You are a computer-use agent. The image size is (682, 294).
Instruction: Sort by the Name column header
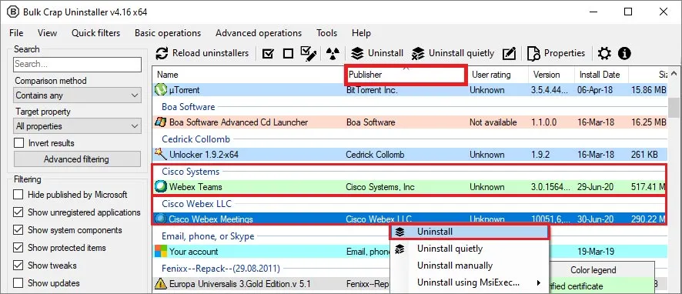[248, 75]
